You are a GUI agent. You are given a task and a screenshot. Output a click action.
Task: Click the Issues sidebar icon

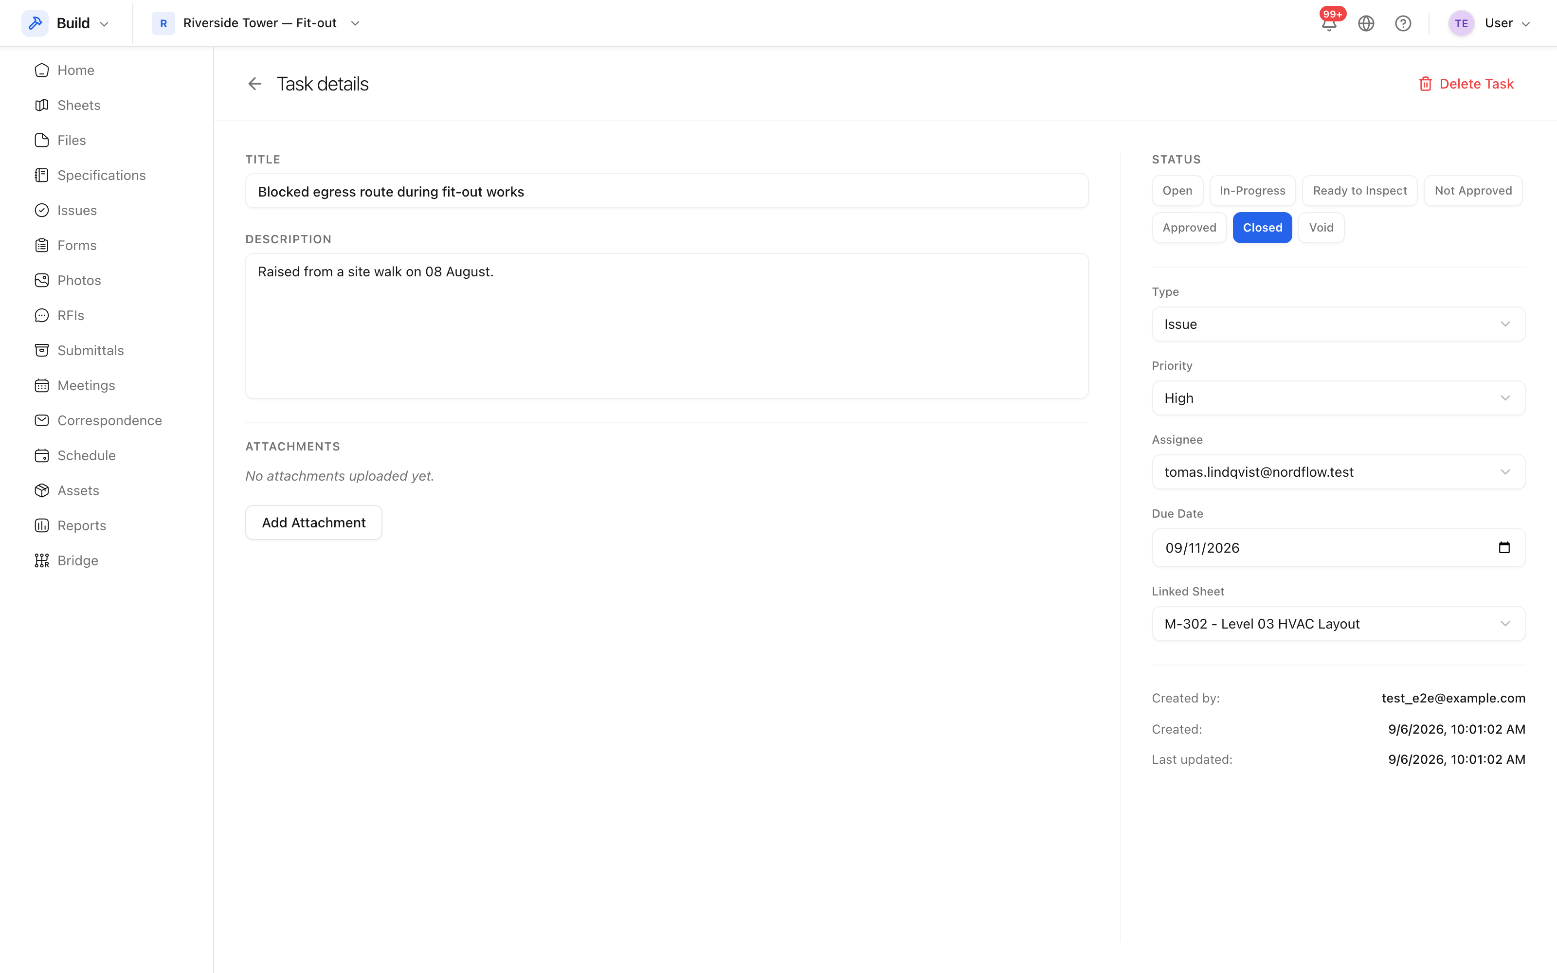click(x=42, y=211)
